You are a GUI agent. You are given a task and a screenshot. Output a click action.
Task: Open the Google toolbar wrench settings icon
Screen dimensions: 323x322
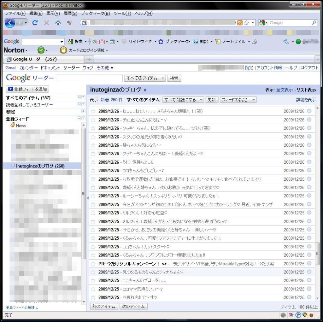click(286, 42)
